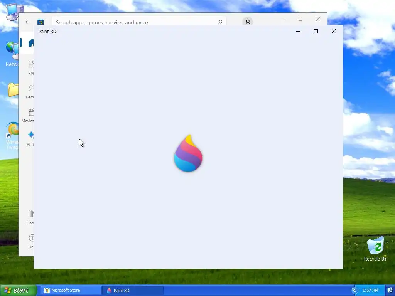Open Library in Store sidebar
Image resolution: width=395 pixels, height=296 pixels.
pyautogui.click(x=30, y=217)
